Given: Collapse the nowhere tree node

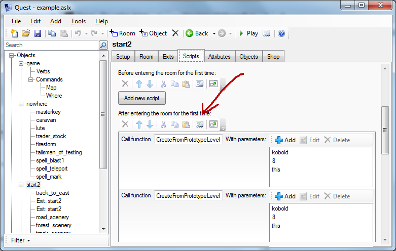Looking at the screenshot, I should pos(21,104).
